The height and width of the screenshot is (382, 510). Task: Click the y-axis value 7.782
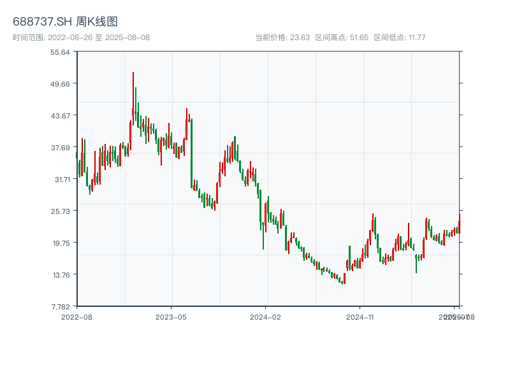[x=61, y=307]
